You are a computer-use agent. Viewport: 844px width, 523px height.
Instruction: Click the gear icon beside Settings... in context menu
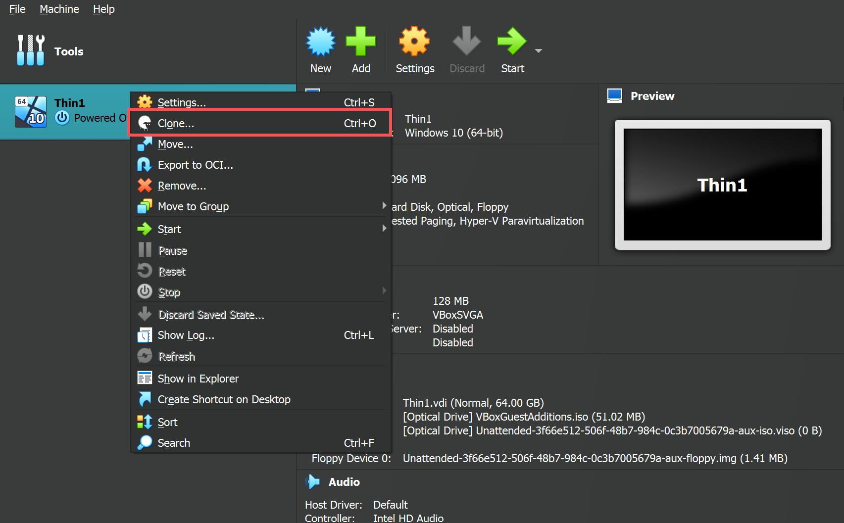[x=145, y=102]
